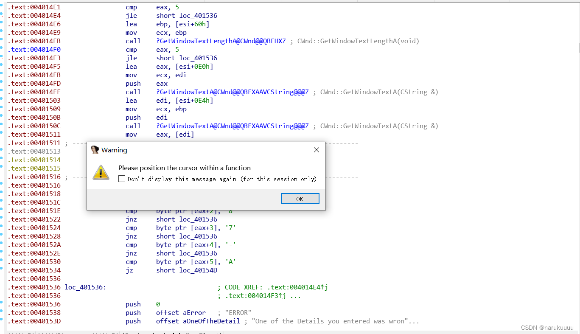Click "byte ptr [eax+5], 'A'" compare
This screenshot has width=580, height=334.
click(x=196, y=262)
